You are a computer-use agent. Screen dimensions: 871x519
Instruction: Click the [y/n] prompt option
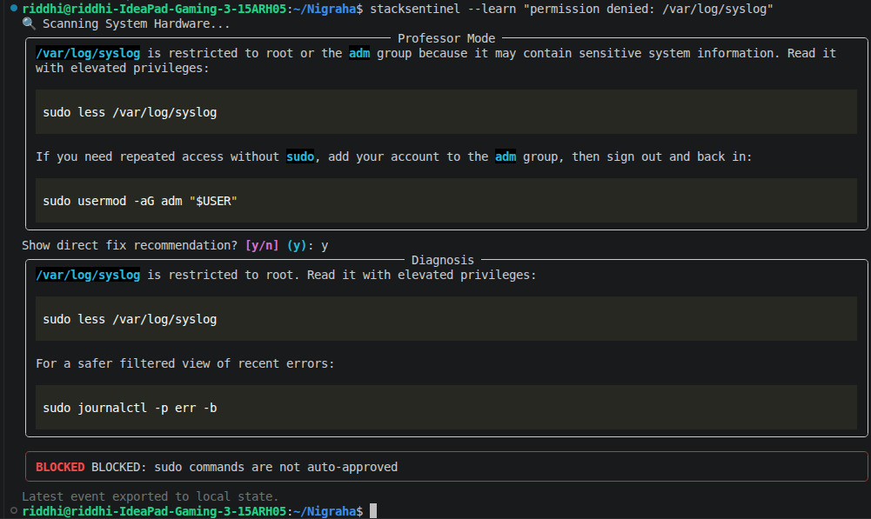point(262,245)
